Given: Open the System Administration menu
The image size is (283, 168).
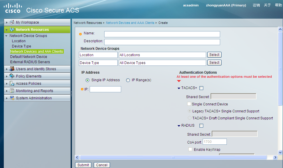Looking at the screenshot, I should point(37,98).
